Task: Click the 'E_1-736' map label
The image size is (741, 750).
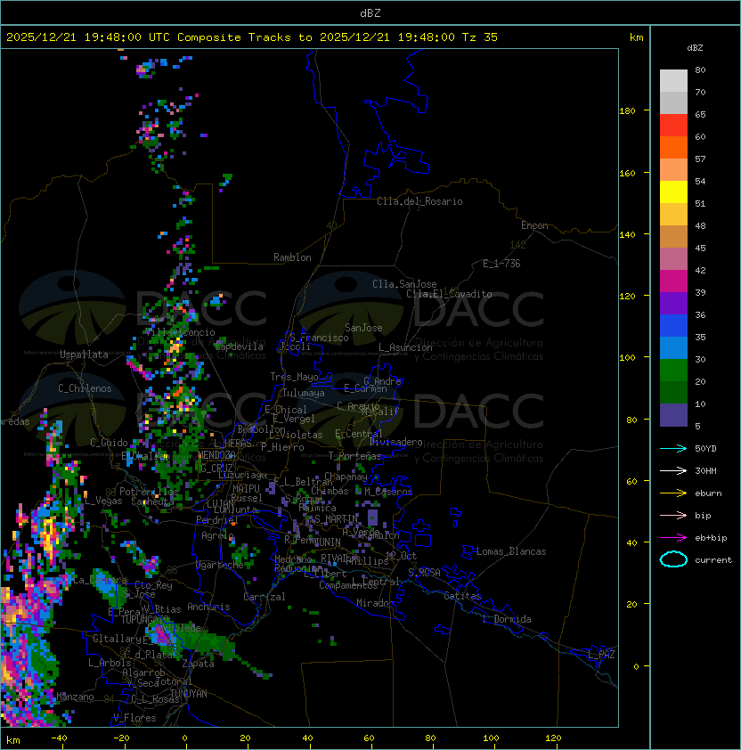Action: 501,264
